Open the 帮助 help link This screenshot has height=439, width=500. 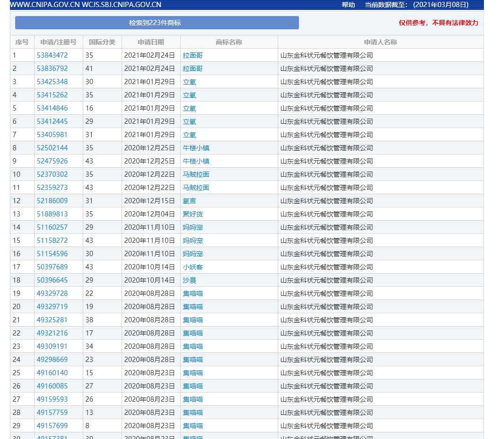(x=348, y=5)
